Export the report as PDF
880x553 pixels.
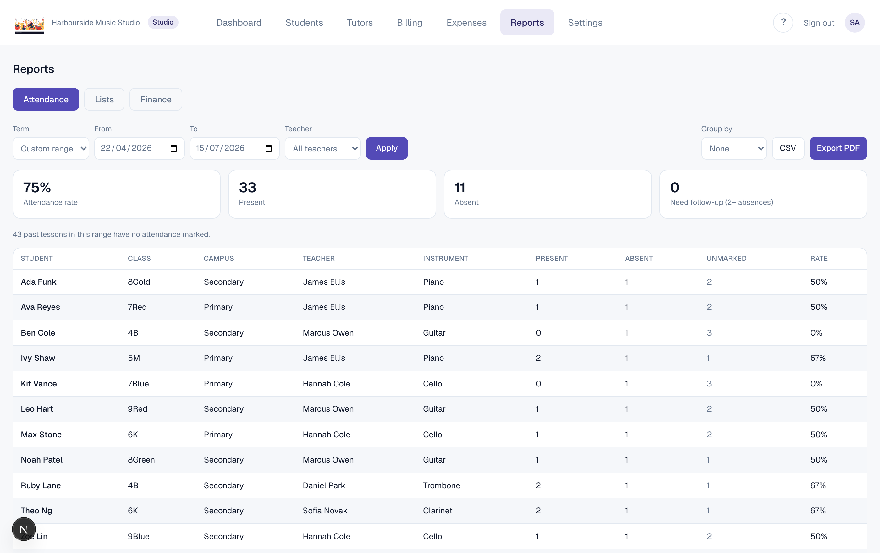coord(838,148)
